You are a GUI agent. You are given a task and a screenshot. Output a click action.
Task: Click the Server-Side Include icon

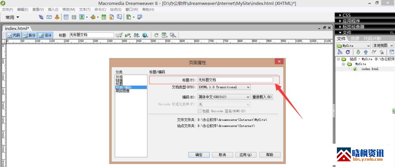[x=112, y=17]
